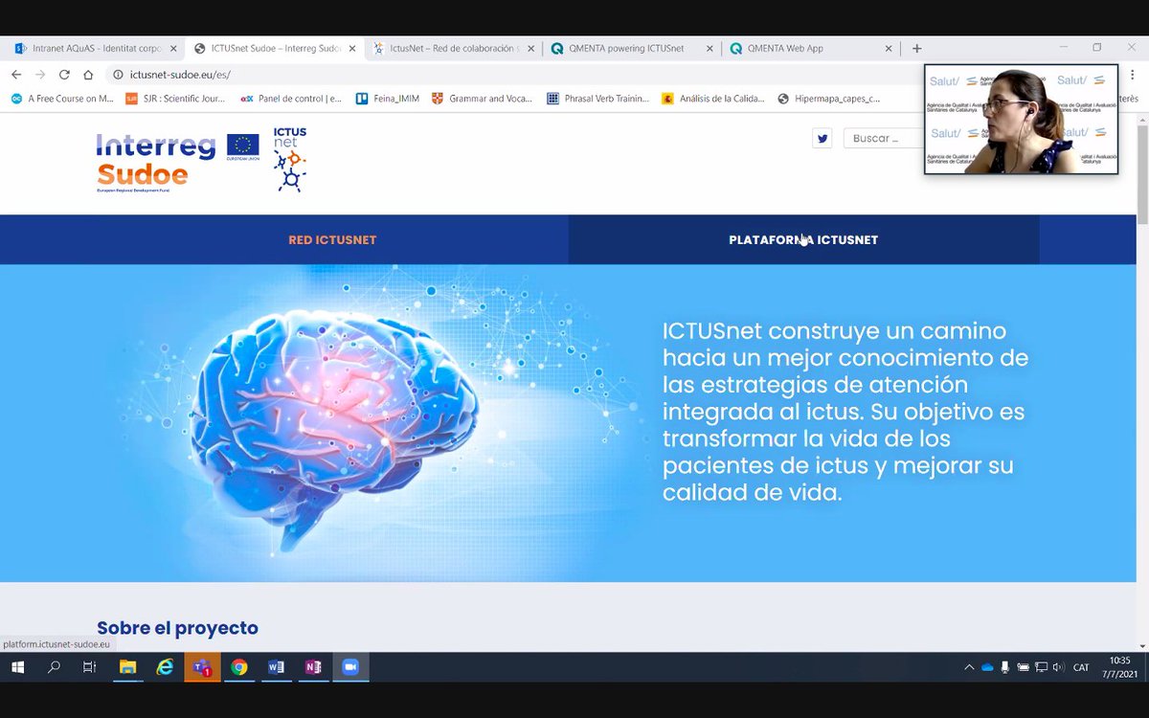This screenshot has width=1149, height=718.
Task: Reload the page with the refresh icon
Action: click(x=64, y=75)
